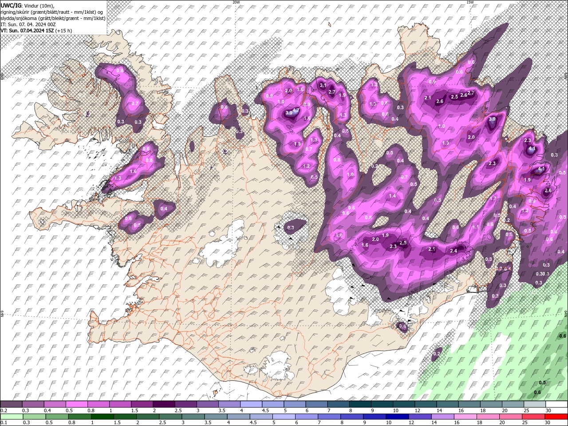Click the light grey 25 swatch in upper scale

(x=535, y=404)
